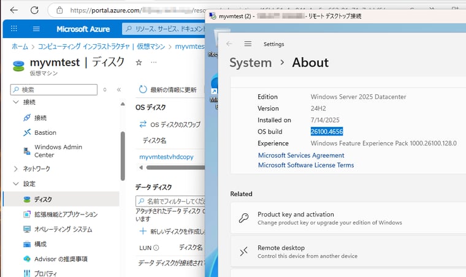Click the LUN column header
Screen dimensions: 466x277
click(145, 248)
